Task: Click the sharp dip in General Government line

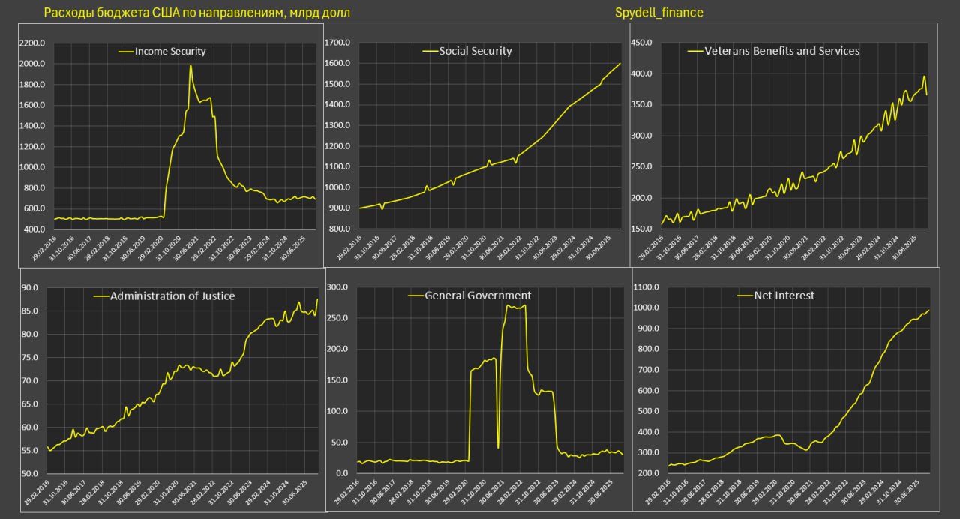Action: click(499, 448)
